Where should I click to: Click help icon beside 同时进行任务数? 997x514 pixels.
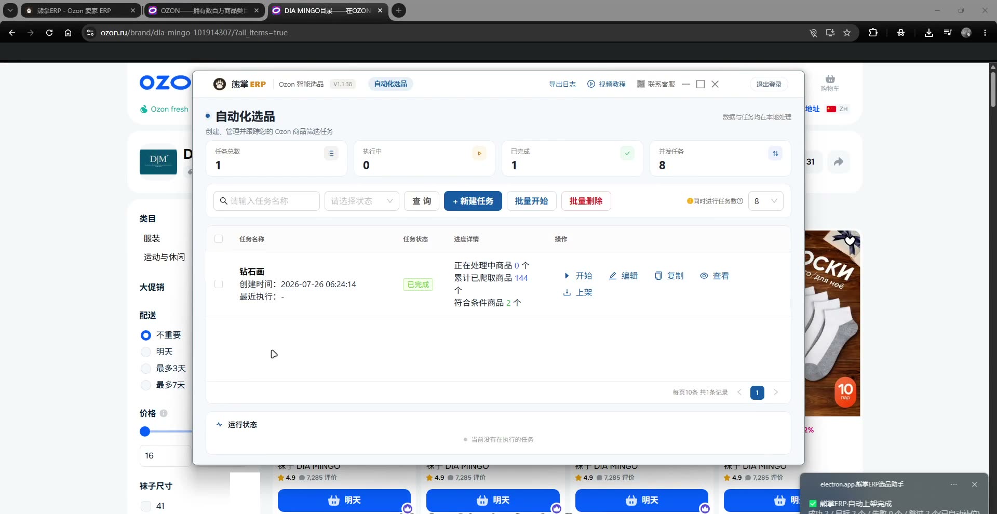click(x=740, y=201)
